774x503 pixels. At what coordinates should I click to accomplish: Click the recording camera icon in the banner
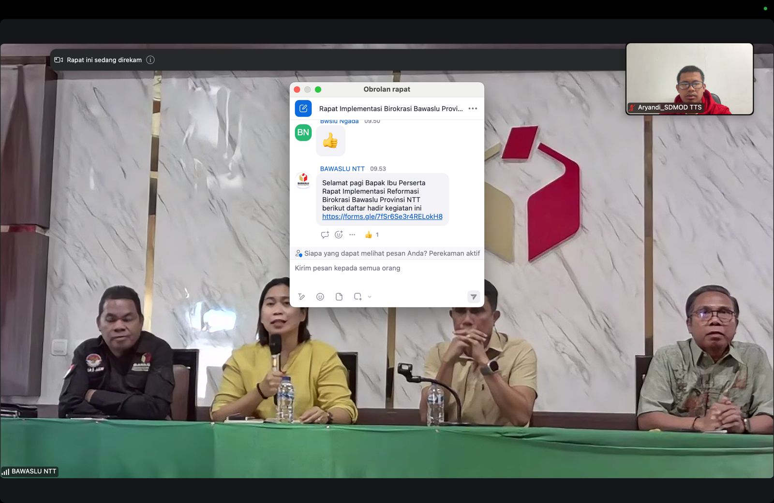pos(59,60)
